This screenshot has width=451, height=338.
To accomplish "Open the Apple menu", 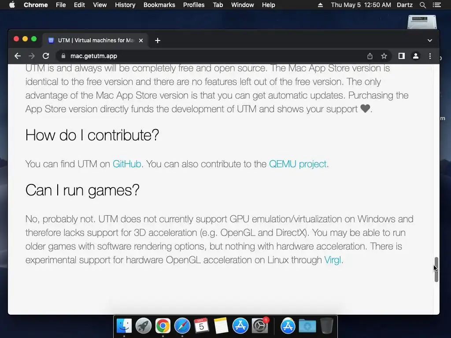I will [12, 5].
